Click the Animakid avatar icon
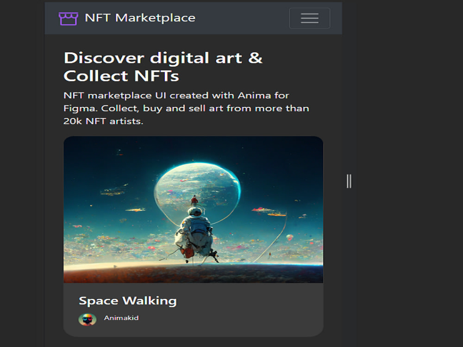This screenshot has height=347, width=463. tap(88, 319)
